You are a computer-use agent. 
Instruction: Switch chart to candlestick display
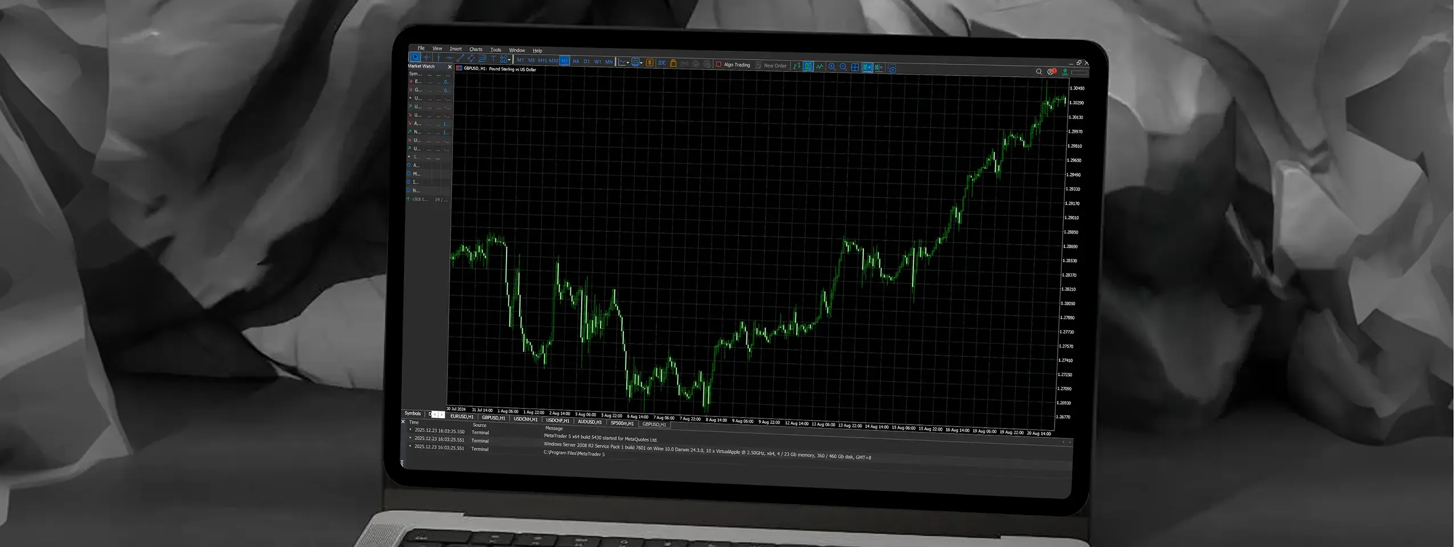[808, 66]
